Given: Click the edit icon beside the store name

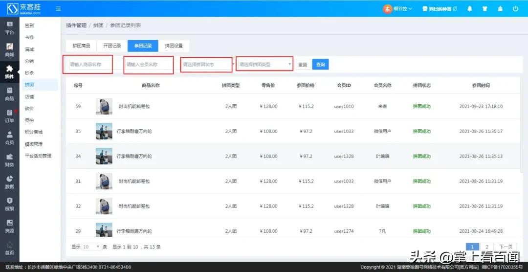Looking at the screenshot, I should click(455, 9).
